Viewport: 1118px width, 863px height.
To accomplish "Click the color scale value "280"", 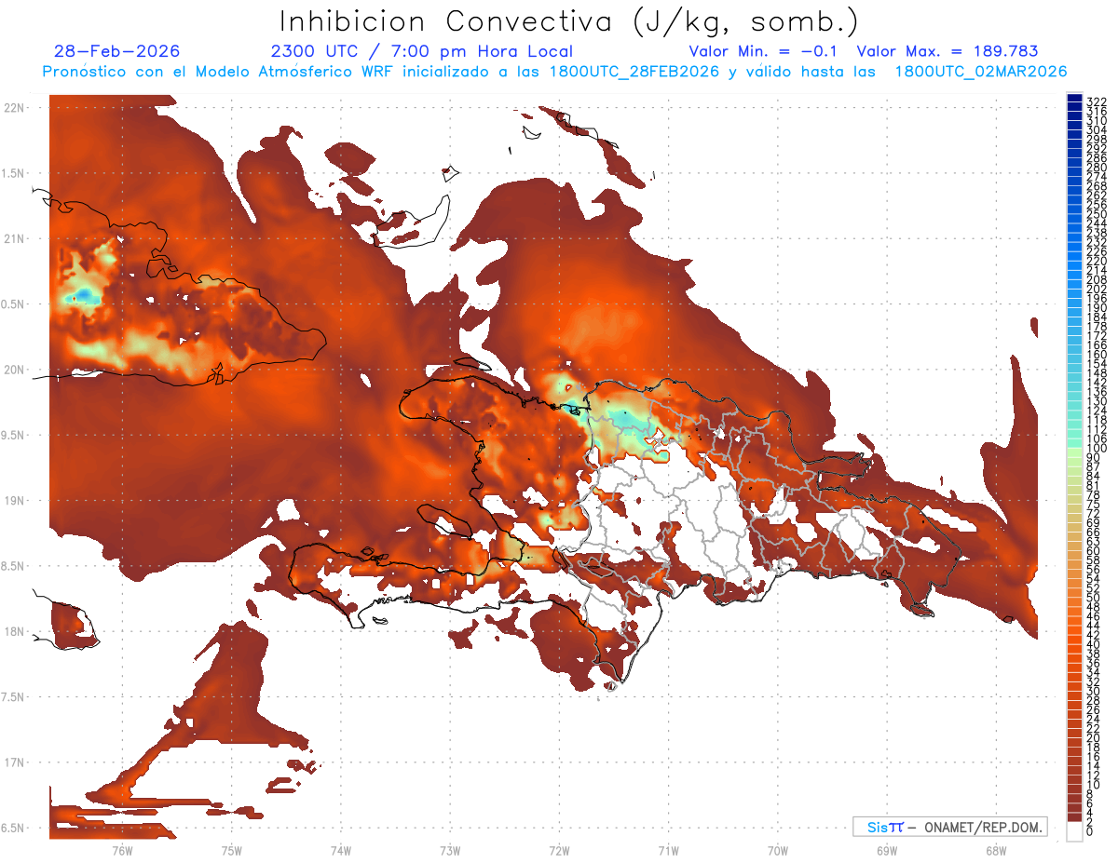I will click(1096, 167).
